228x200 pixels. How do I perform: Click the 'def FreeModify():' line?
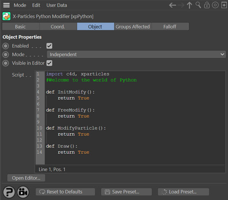tap(70, 110)
